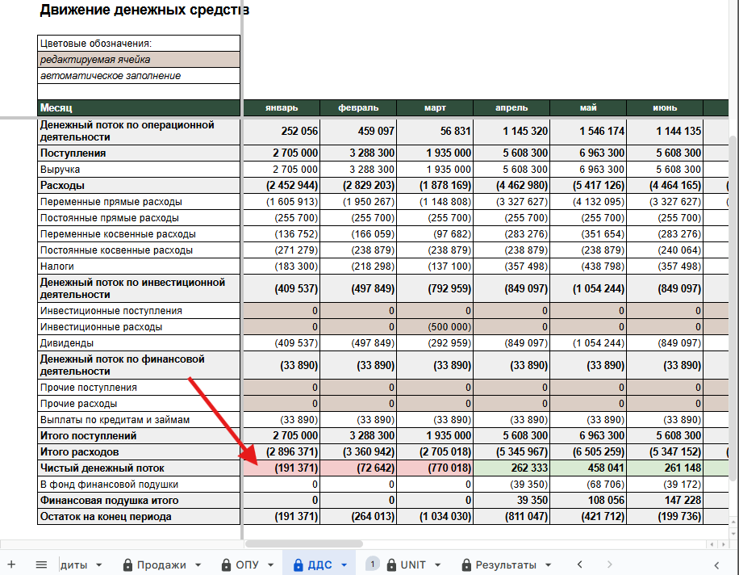Select Остаток на конец периода label
Screen dimensions: 739x575
[x=139, y=517]
